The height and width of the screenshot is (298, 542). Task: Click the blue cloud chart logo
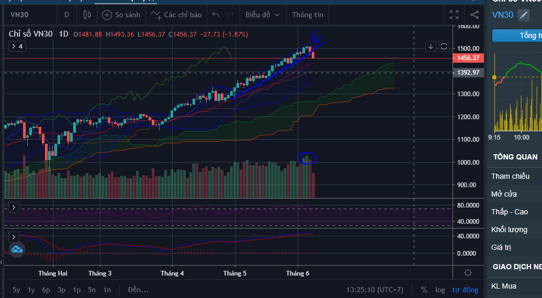[x=17, y=249]
